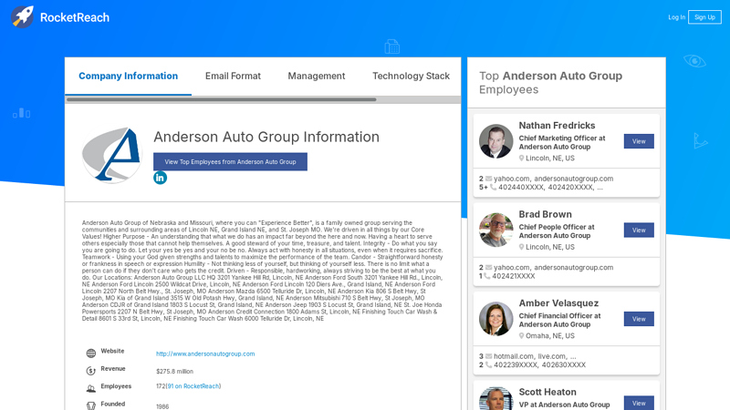Open Scott Heaton's profile photo
This screenshot has height=410, width=730.
(x=495, y=399)
